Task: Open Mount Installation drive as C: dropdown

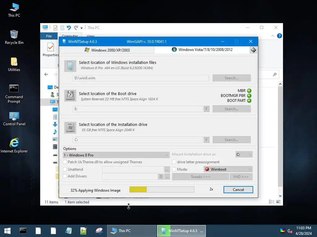Action: point(244,155)
